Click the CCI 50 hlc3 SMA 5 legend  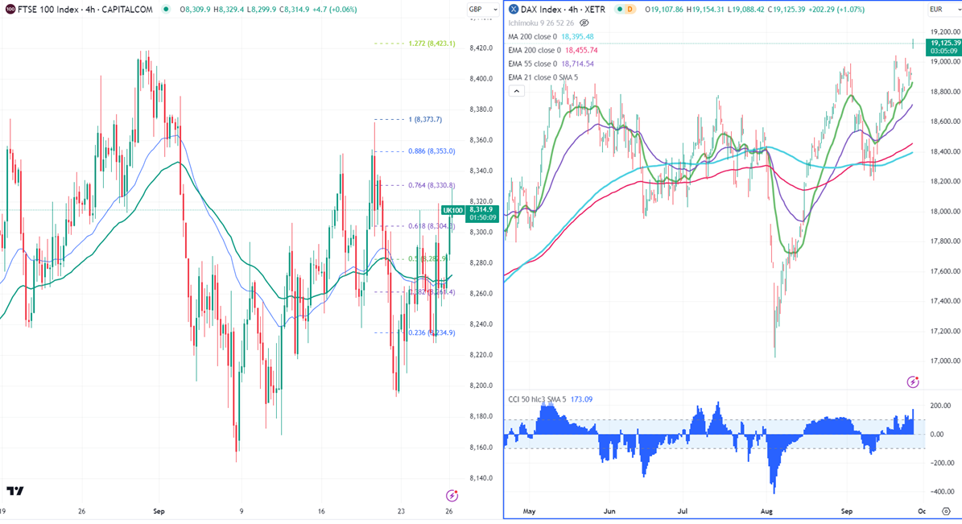tap(538, 399)
